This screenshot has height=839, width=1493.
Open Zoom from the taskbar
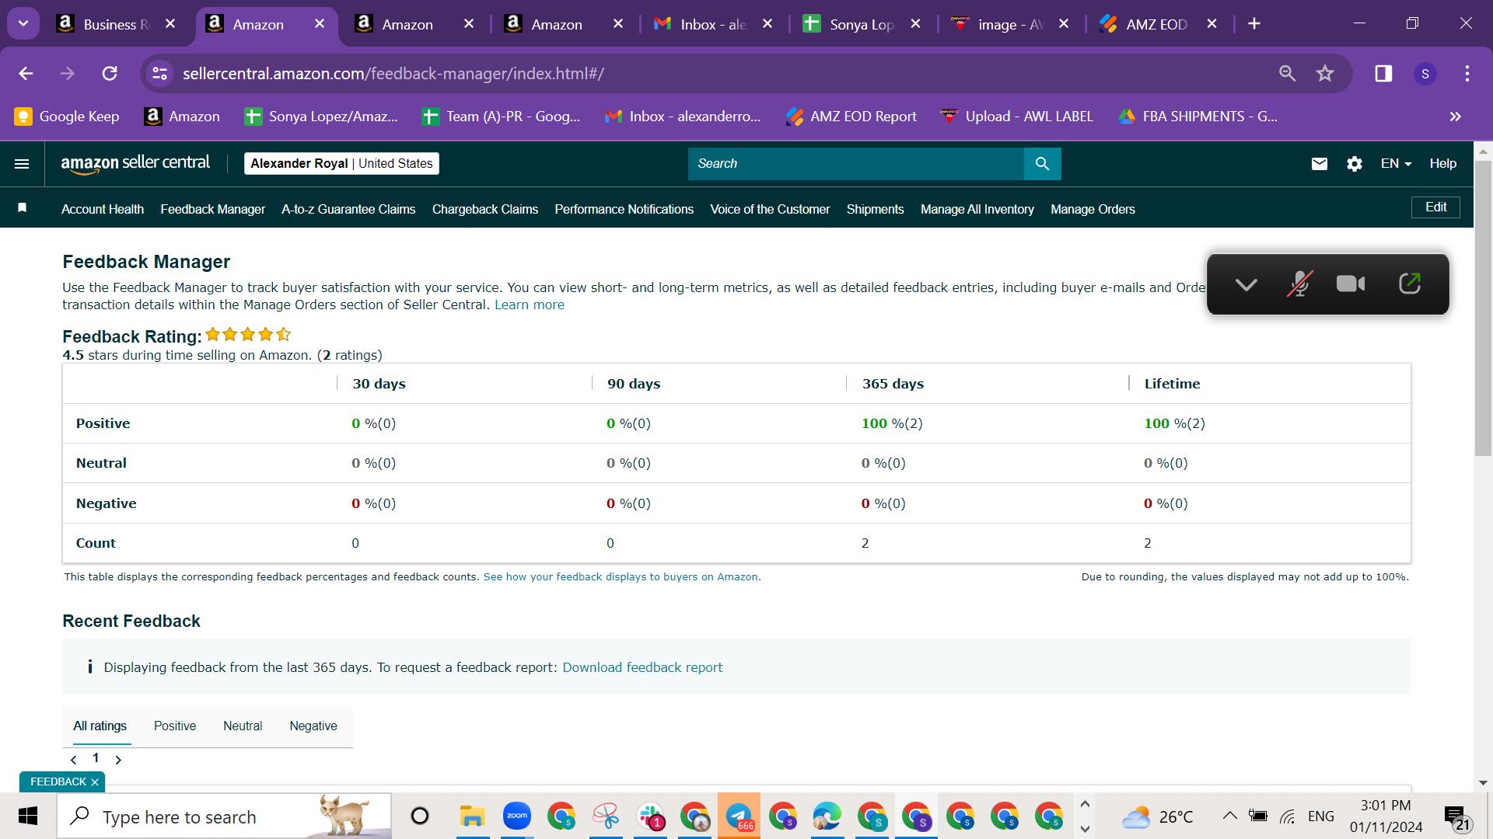(x=517, y=816)
